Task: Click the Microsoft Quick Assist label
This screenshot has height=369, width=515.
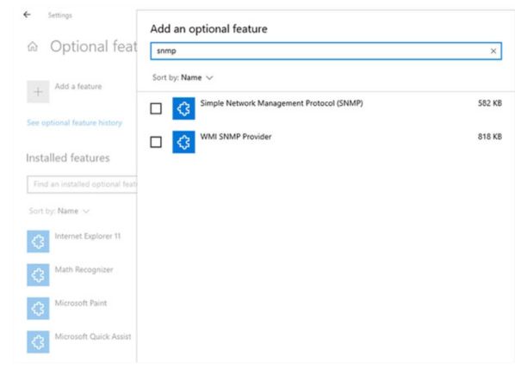Action: point(93,336)
